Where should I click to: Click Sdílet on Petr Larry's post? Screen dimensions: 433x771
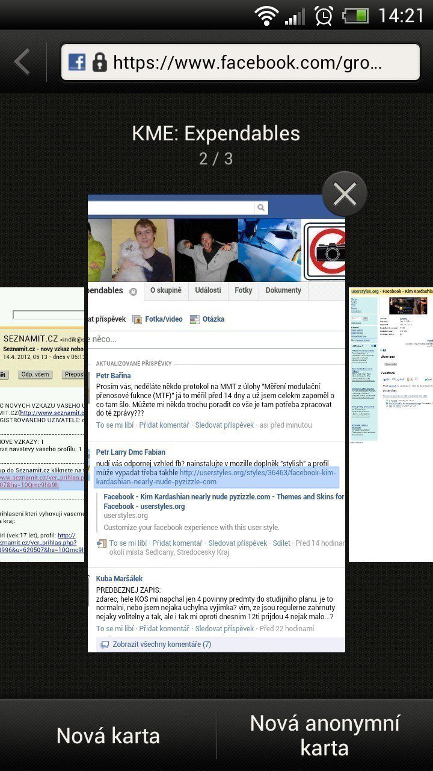click(x=281, y=543)
